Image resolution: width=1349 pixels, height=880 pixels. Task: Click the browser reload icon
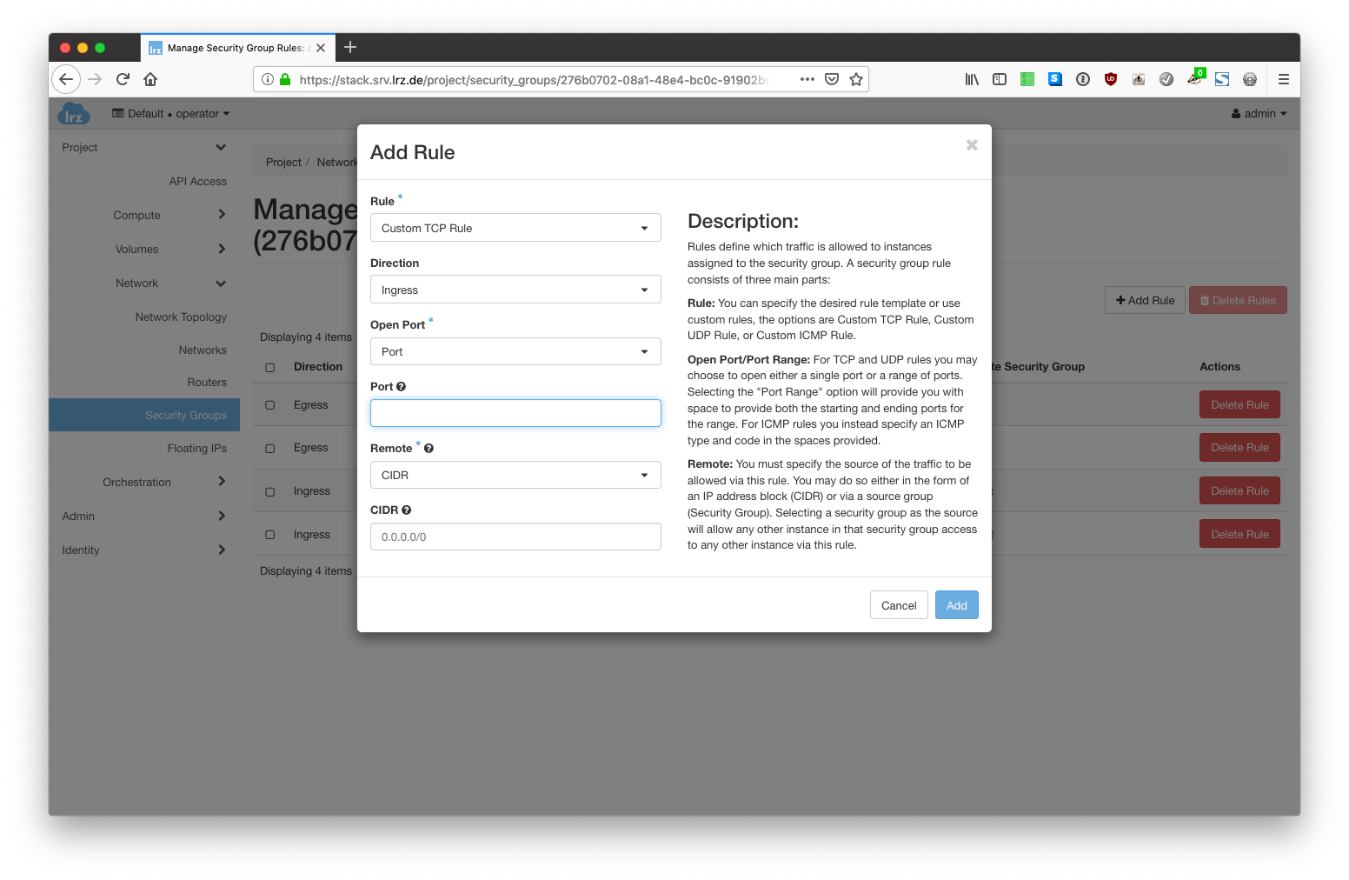click(123, 79)
